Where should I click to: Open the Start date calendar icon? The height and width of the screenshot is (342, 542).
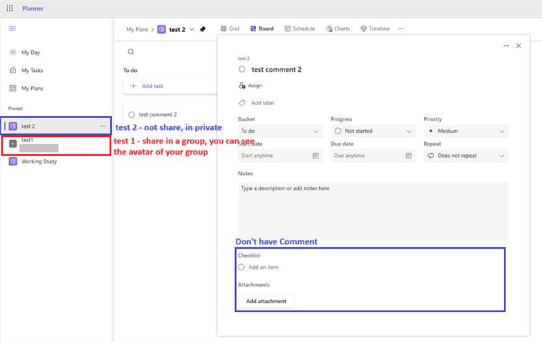pyautogui.click(x=316, y=156)
